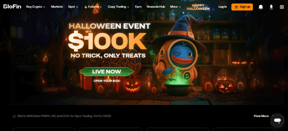
Task: Open the notifications bell icon
Action: click(x=261, y=7)
